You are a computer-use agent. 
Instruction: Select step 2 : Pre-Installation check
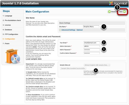(12, 20)
